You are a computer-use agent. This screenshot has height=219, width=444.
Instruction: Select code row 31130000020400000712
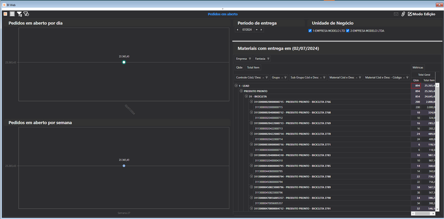269,118
